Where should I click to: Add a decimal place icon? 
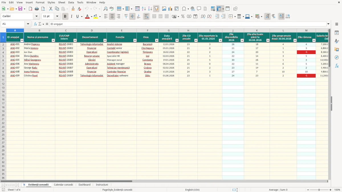203,16
